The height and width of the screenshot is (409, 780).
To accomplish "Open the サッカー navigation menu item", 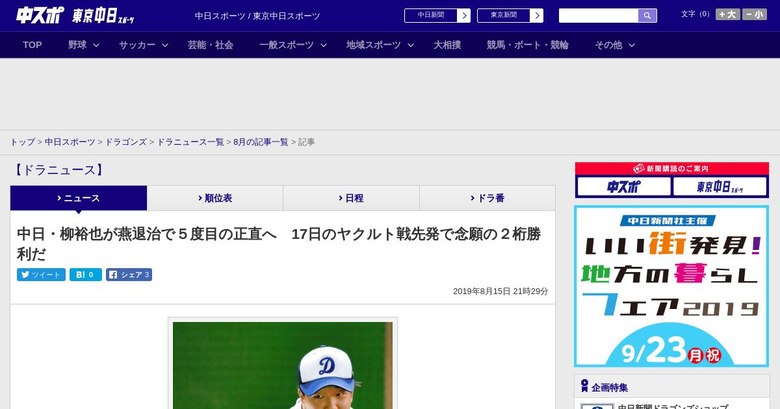I will [x=137, y=45].
